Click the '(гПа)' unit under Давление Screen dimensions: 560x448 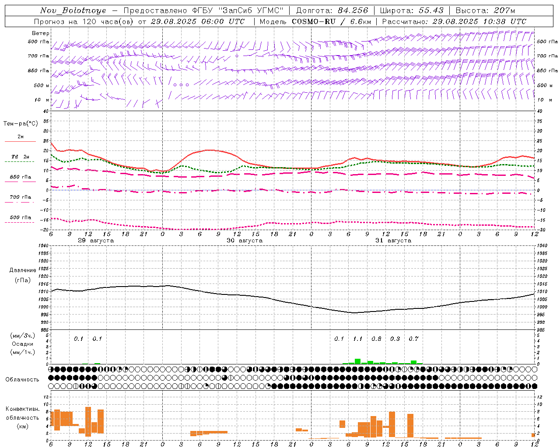tap(23, 280)
